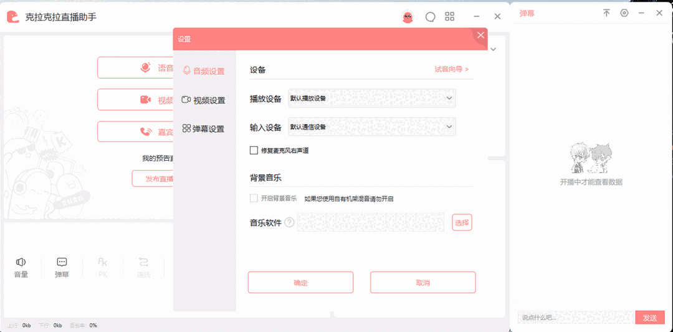Image resolution: width=673 pixels, height=332 pixels.
Task: Click the PK icon in bottom toolbar
Action: 103,262
